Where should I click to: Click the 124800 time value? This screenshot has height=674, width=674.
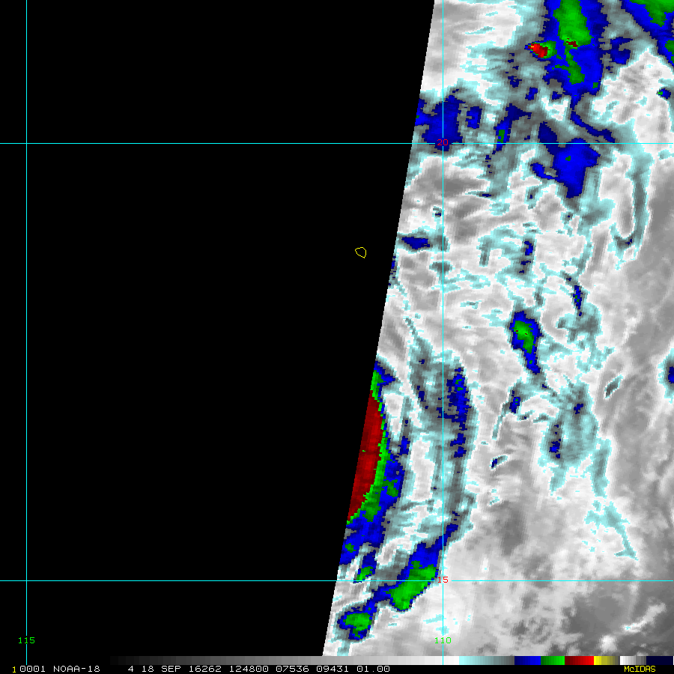coord(249,669)
